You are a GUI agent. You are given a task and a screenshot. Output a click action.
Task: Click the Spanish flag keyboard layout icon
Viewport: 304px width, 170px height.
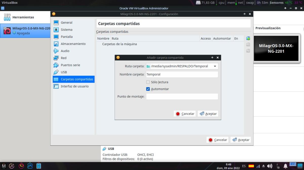click(x=251, y=166)
